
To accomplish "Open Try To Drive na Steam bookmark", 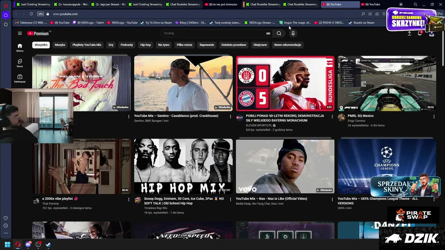I will 156,23.
